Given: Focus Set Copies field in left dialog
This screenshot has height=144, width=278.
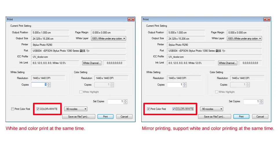Looking at the screenshot, I should [x=116, y=102].
